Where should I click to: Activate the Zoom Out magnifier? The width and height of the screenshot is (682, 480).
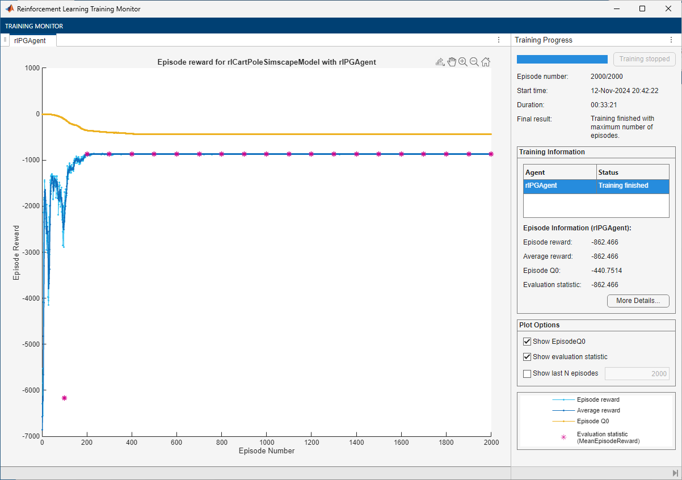pyautogui.click(x=474, y=62)
